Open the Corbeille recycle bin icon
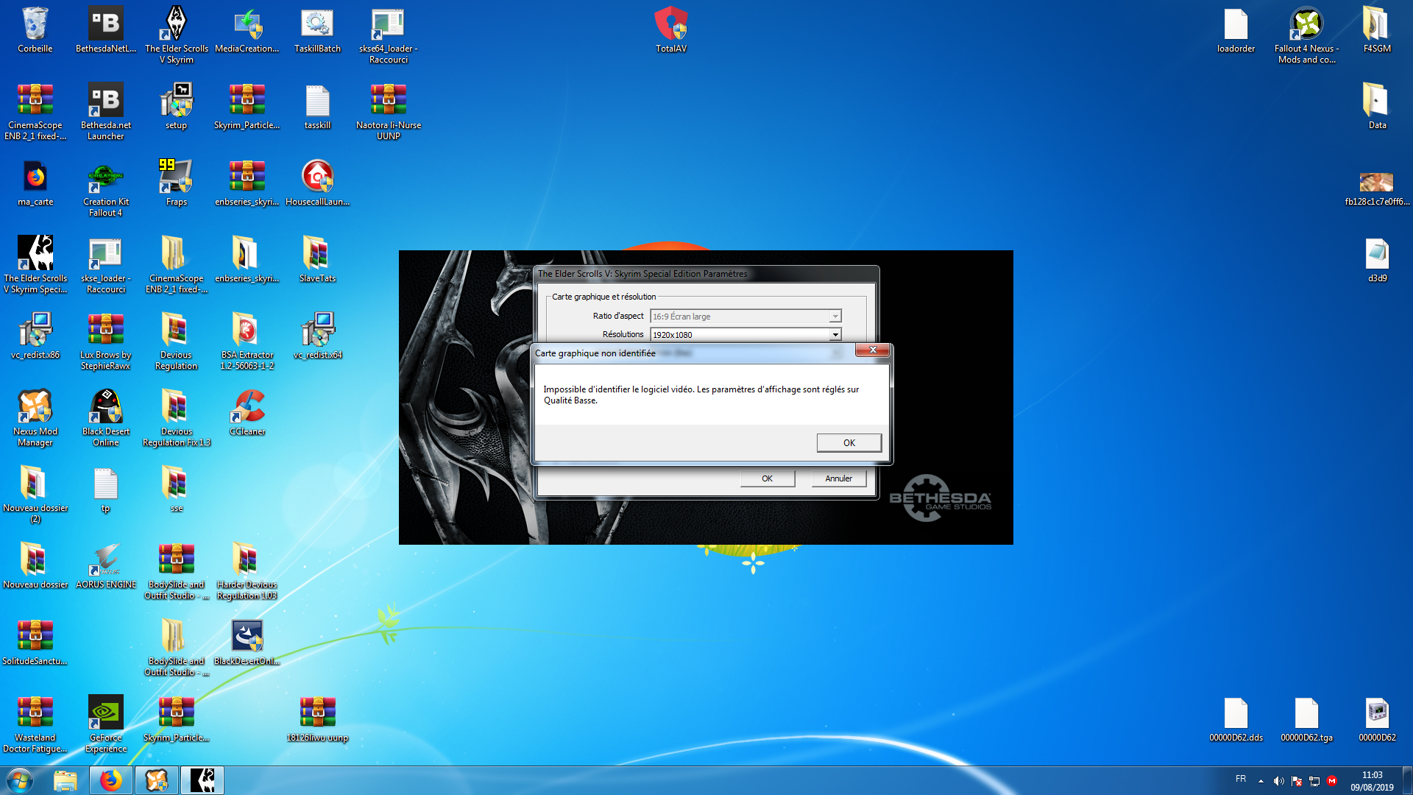This screenshot has width=1413, height=795. 35,31
